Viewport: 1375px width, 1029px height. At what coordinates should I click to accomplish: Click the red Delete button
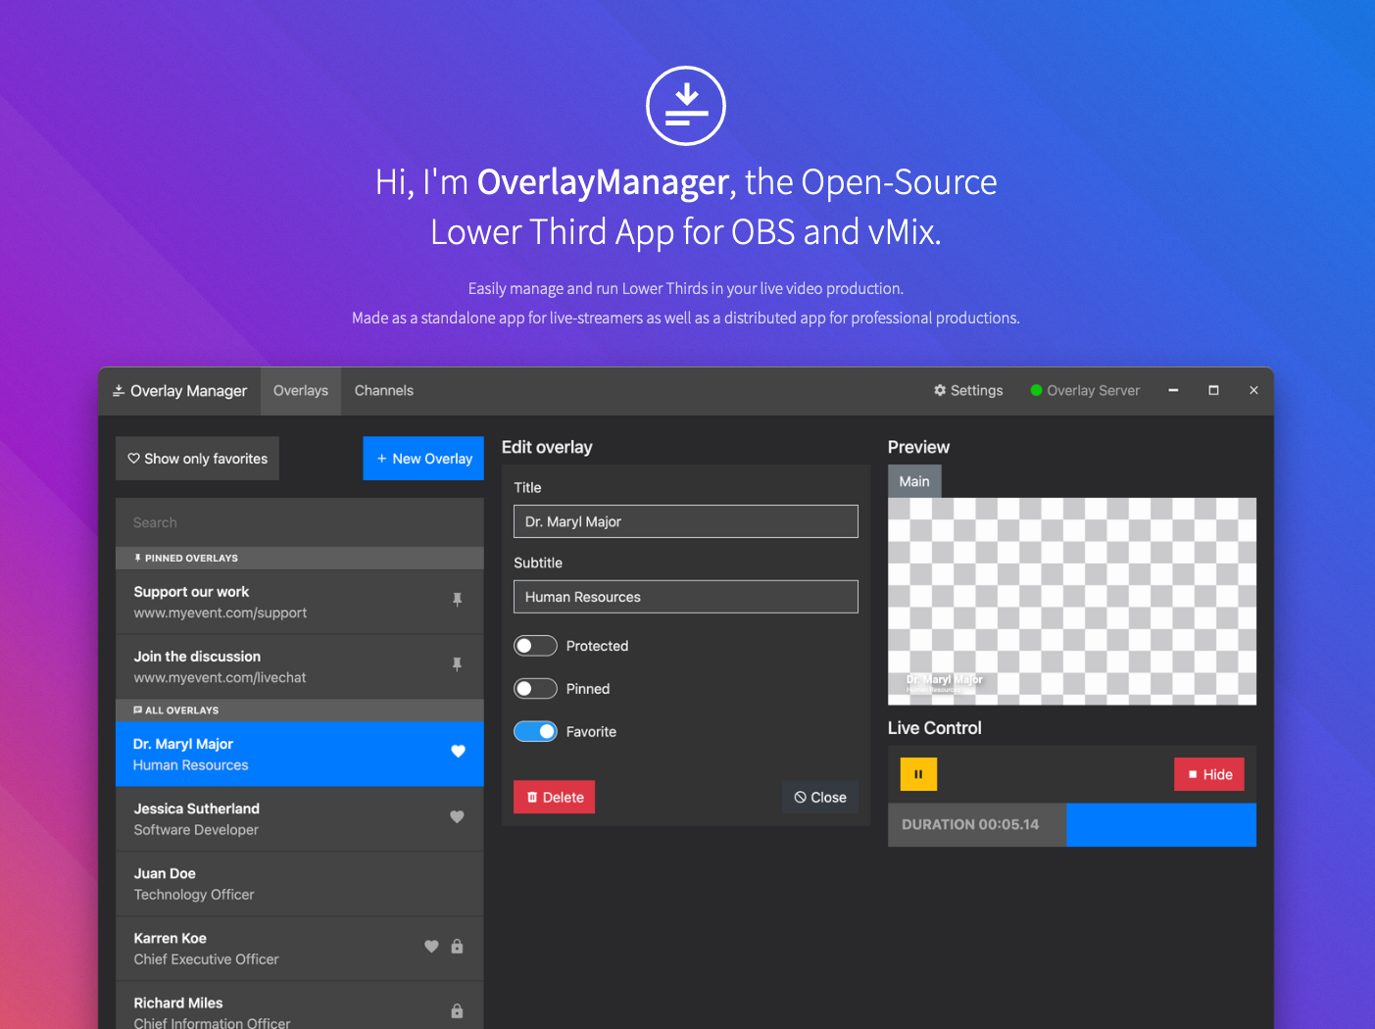[555, 798]
